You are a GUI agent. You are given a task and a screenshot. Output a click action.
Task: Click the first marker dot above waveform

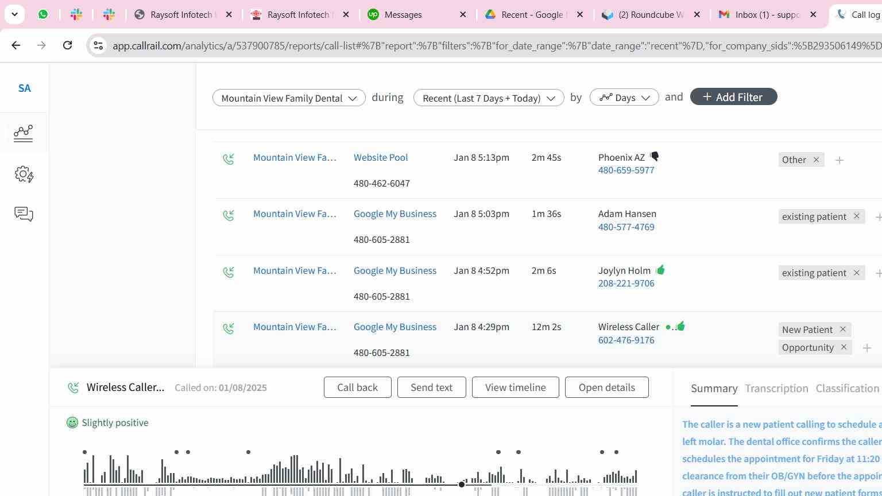pos(85,452)
